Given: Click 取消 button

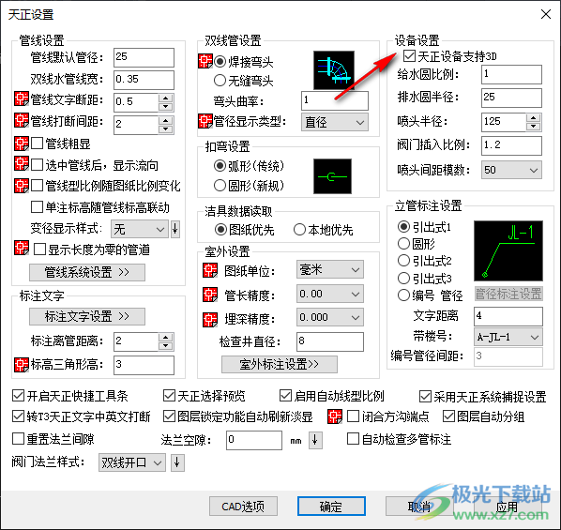Looking at the screenshot, I should click(419, 507).
